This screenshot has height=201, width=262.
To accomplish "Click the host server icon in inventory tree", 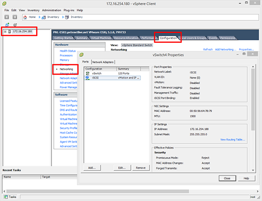I will 10,31.
